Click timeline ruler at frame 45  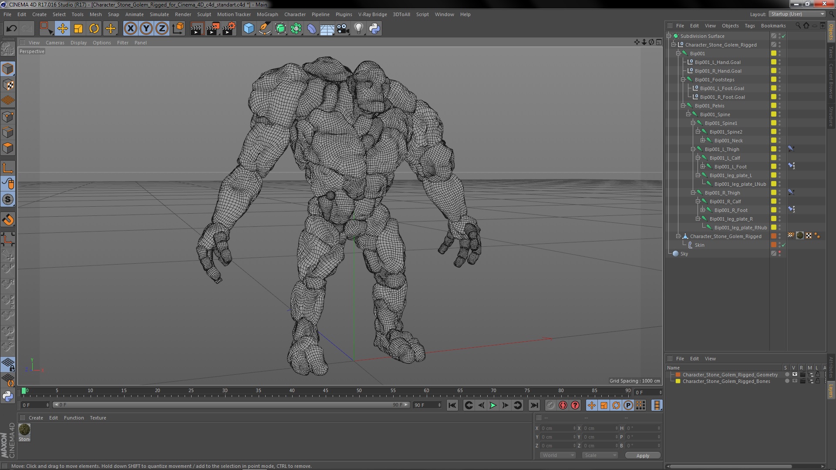coord(325,391)
